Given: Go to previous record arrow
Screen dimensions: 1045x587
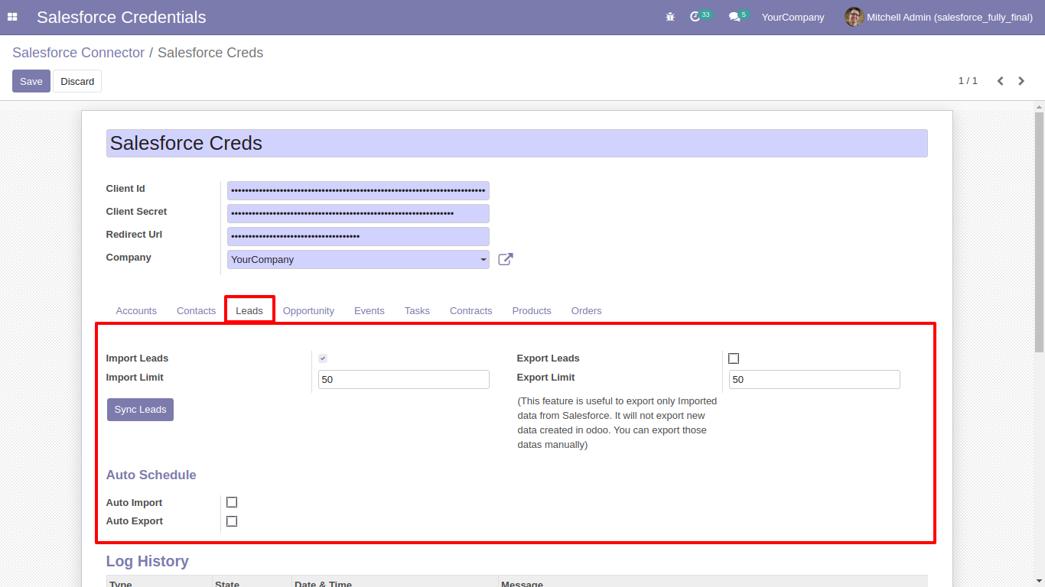Looking at the screenshot, I should pyautogui.click(x=1000, y=81).
